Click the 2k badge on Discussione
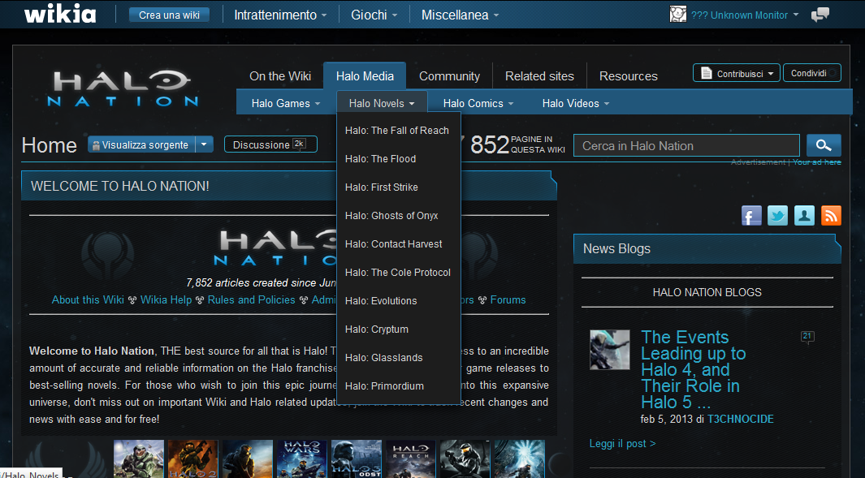865x478 pixels. tap(298, 144)
